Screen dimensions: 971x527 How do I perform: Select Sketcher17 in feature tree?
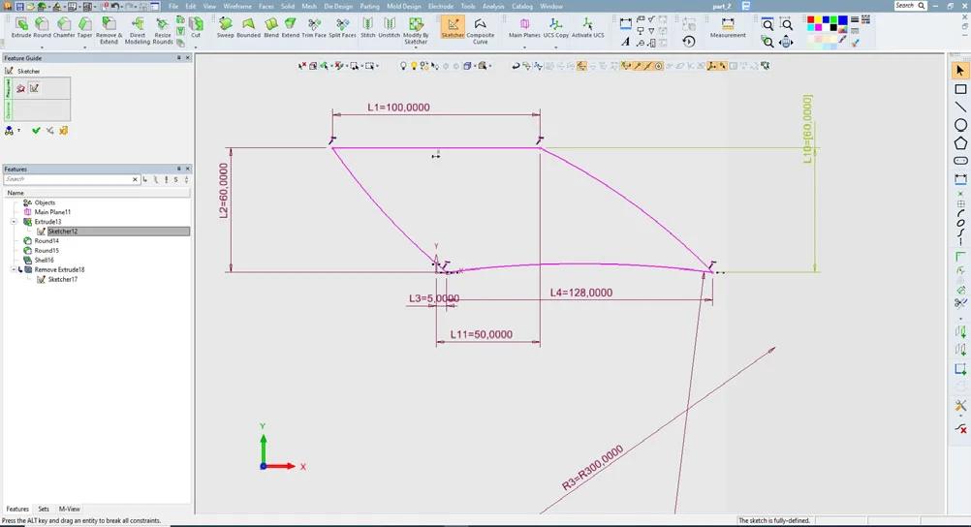(63, 279)
